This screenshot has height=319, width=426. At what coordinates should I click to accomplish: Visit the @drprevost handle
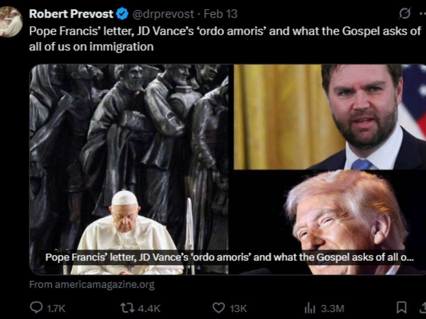[x=163, y=14]
